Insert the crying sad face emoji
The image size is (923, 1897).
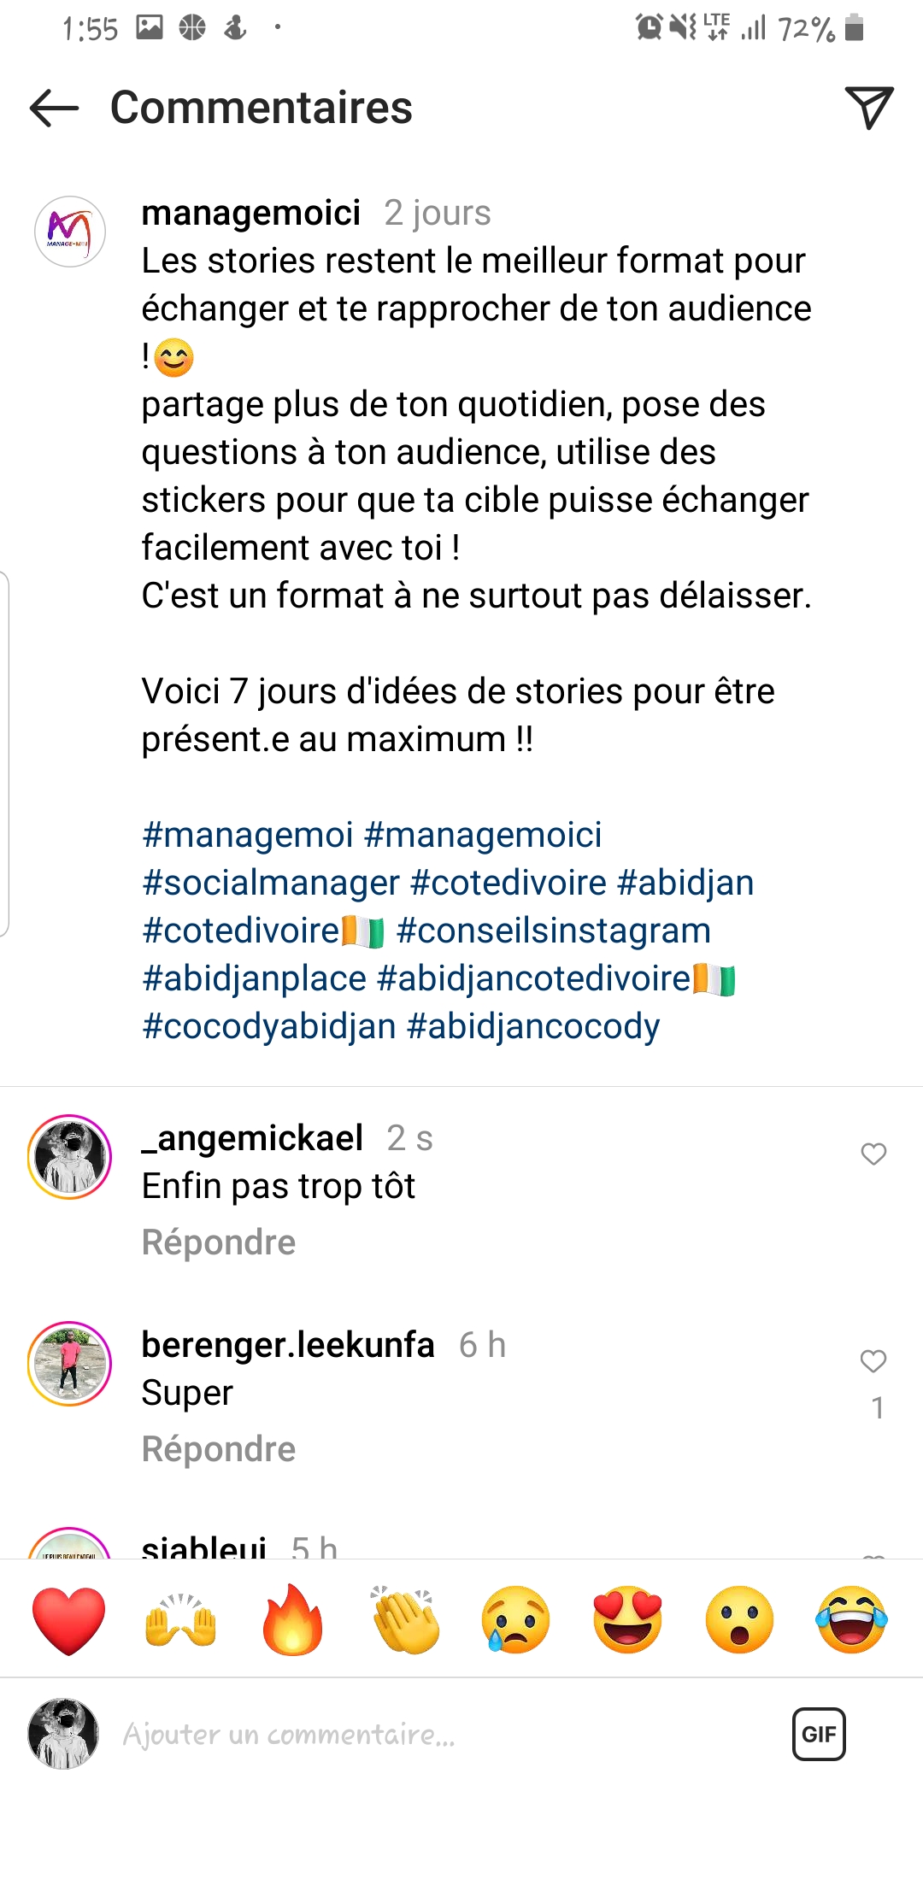coord(516,1620)
